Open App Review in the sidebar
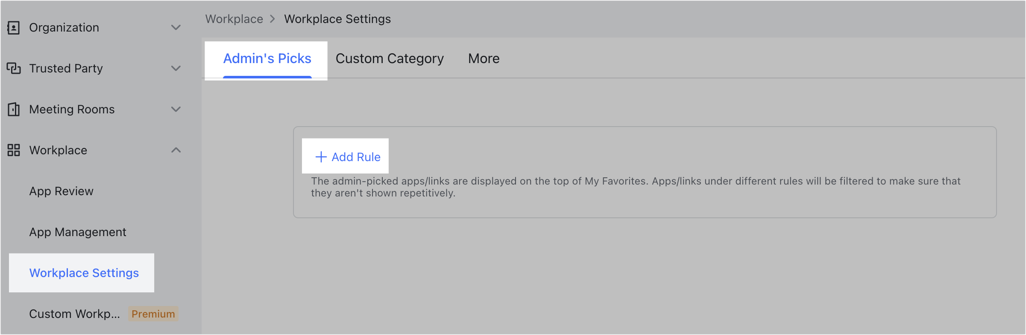 [x=61, y=191]
